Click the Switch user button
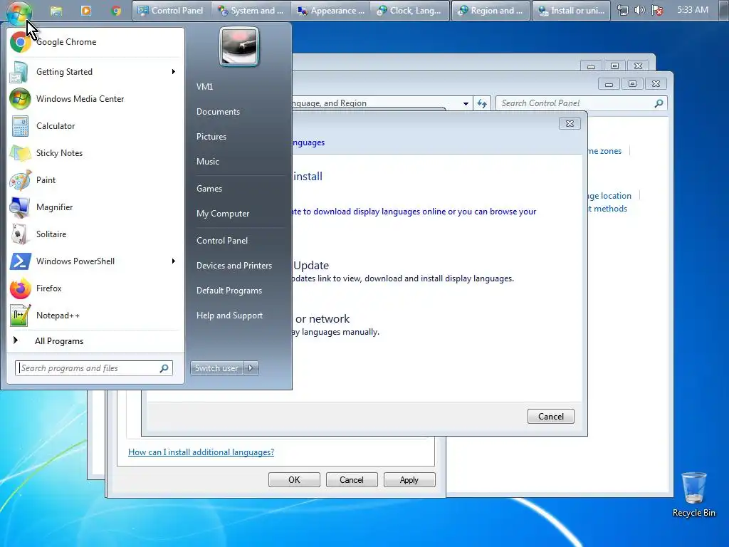This screenshot has height=547, width=729. pos(216,368)
